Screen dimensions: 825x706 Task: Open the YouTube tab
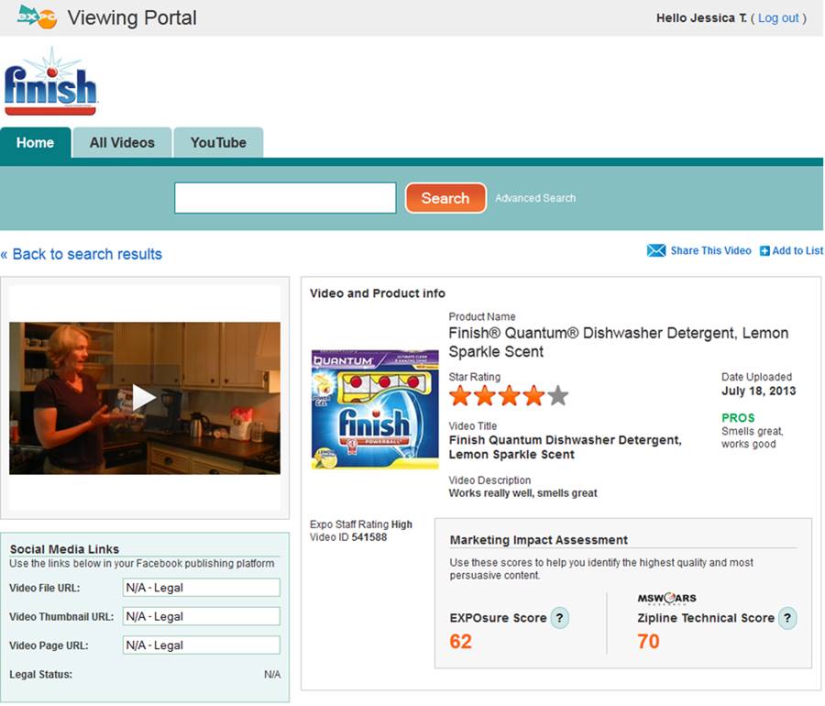[218, 142]
